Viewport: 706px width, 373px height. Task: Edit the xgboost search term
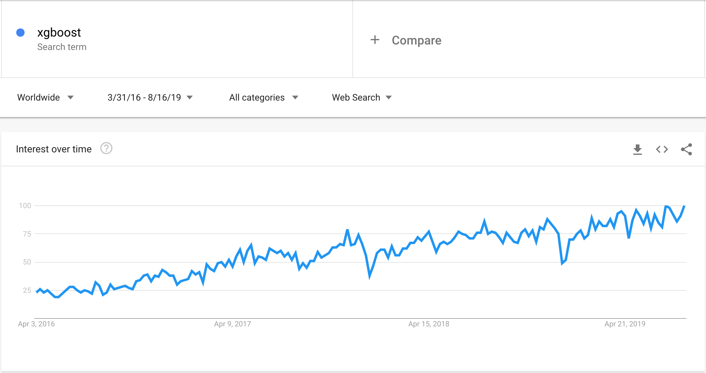[x=59, y=33]
